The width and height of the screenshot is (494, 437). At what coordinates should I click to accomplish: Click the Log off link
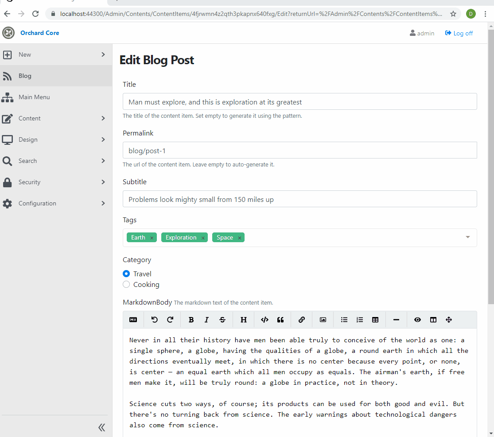(x=459, y=33)
